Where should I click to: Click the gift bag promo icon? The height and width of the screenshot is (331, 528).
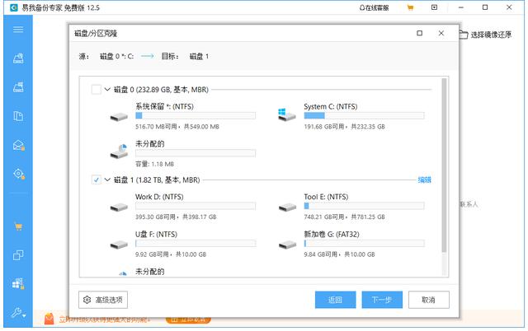tap(49, 319)
